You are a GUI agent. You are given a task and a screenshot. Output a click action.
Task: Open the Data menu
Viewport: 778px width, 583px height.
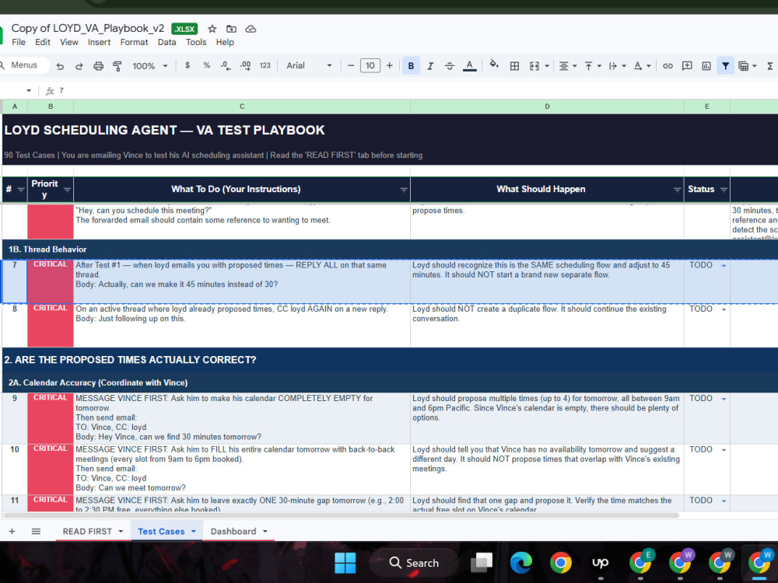[x=166, y=42]
